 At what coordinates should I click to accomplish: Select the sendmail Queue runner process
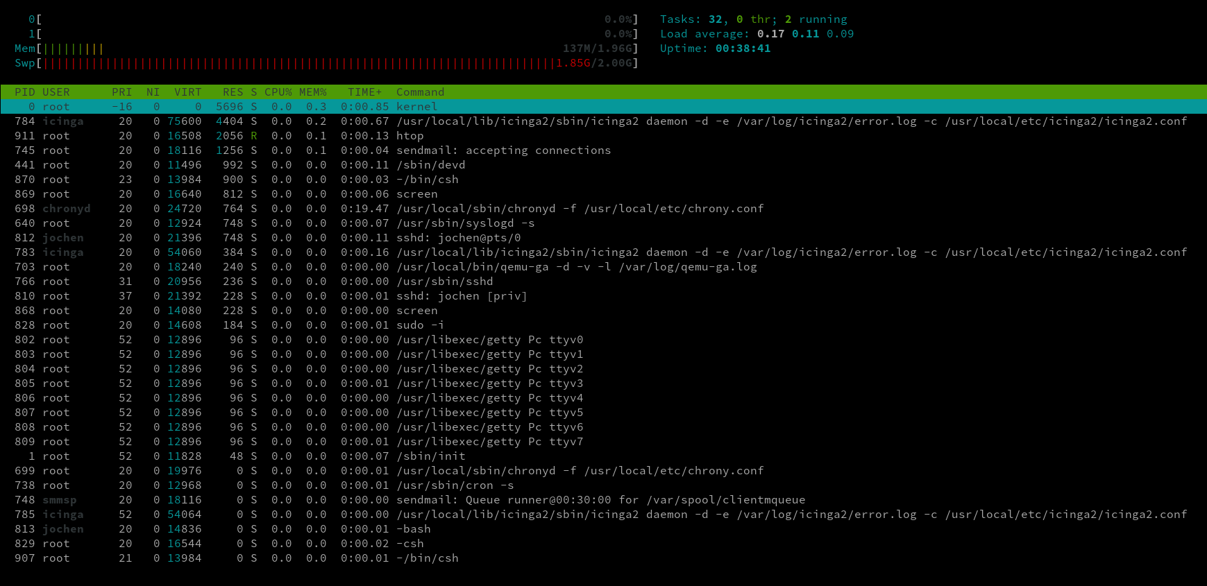(x=600, y=500)
